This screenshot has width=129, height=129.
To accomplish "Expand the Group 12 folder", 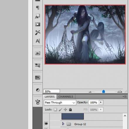I will [63, 124].
